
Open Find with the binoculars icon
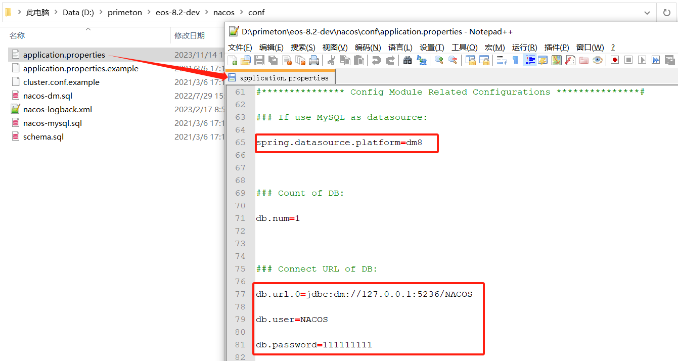[x=408, y=61]
